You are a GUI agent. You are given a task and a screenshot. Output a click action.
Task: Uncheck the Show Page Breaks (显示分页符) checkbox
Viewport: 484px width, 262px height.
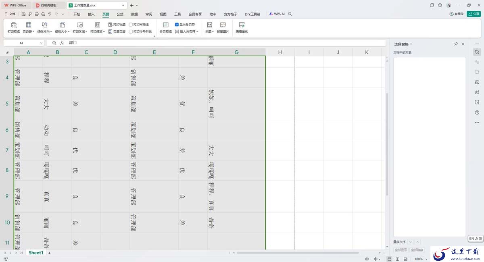pos(177,25)
